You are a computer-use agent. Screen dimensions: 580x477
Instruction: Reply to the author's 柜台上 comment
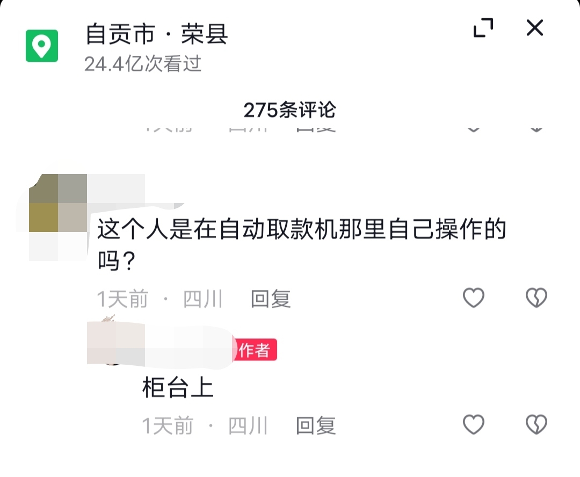(316, 425)
